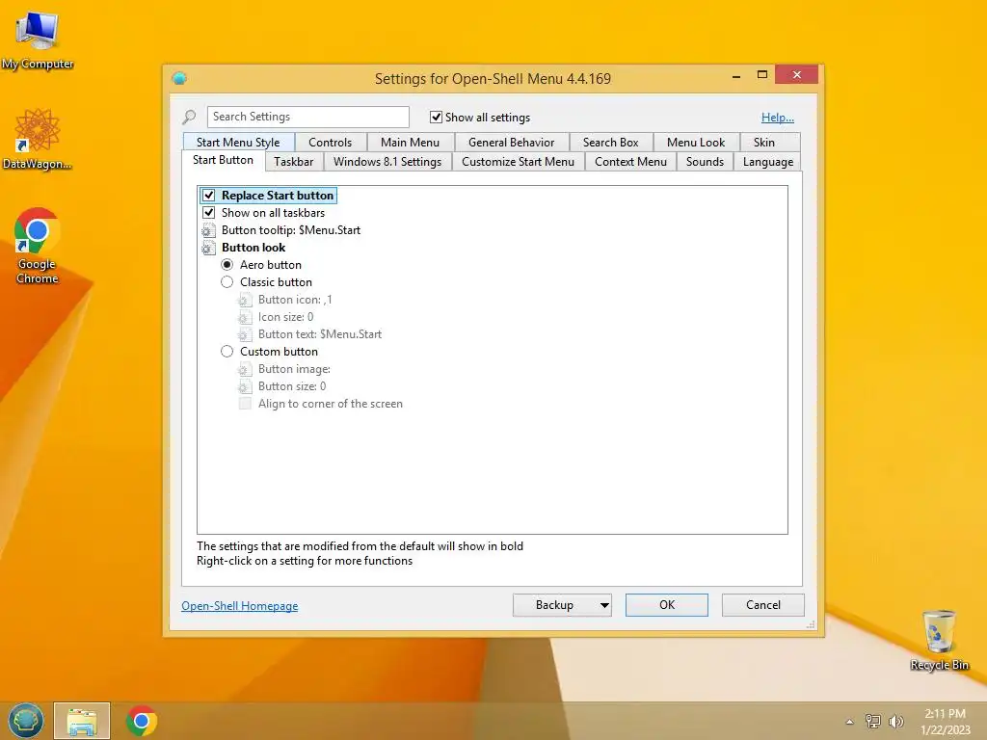The image size is (987, 740).
Task: Open the Recycle Bin desktop icon
Action: point(939,640)
